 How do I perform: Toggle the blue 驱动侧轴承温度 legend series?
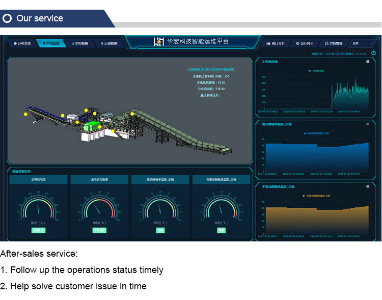(x=316, y=133)
